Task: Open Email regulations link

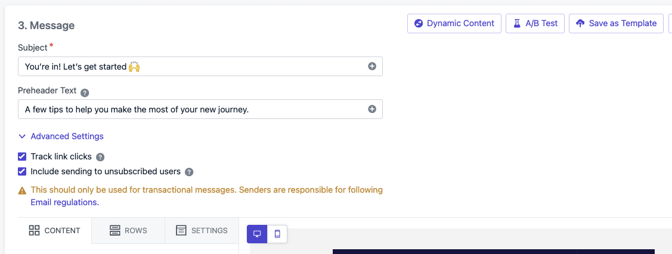Action: tap(65, 202)
